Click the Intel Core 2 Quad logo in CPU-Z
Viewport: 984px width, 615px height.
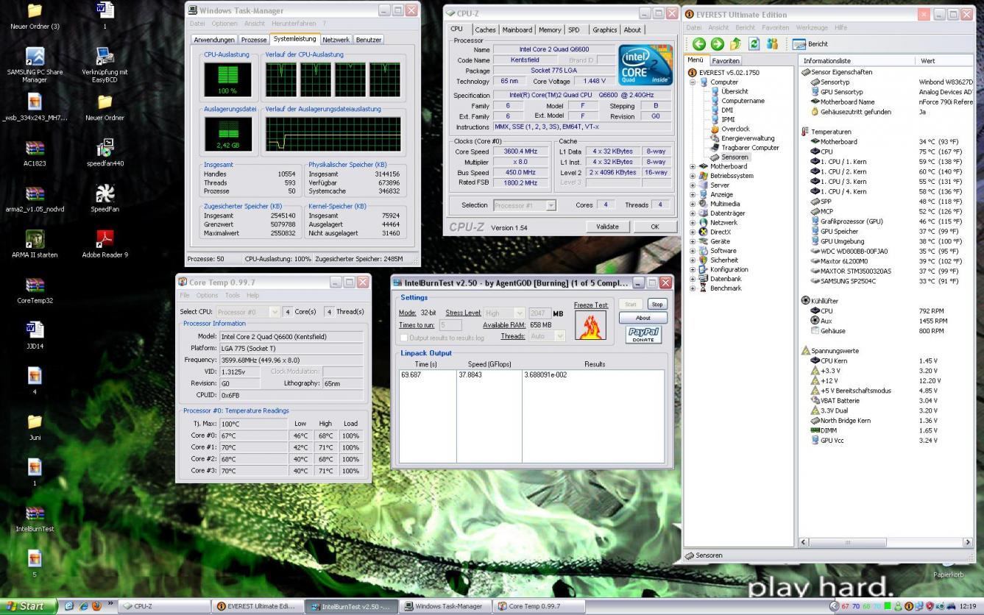645,65
